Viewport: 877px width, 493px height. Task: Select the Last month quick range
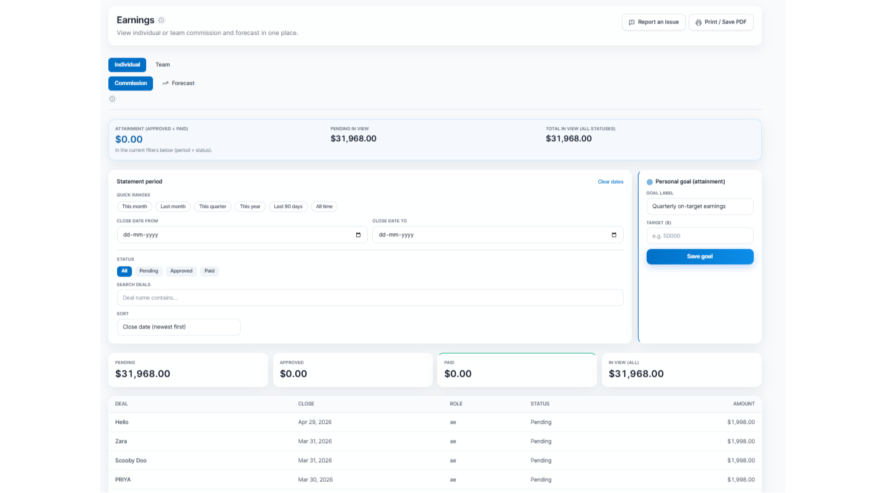173,207
